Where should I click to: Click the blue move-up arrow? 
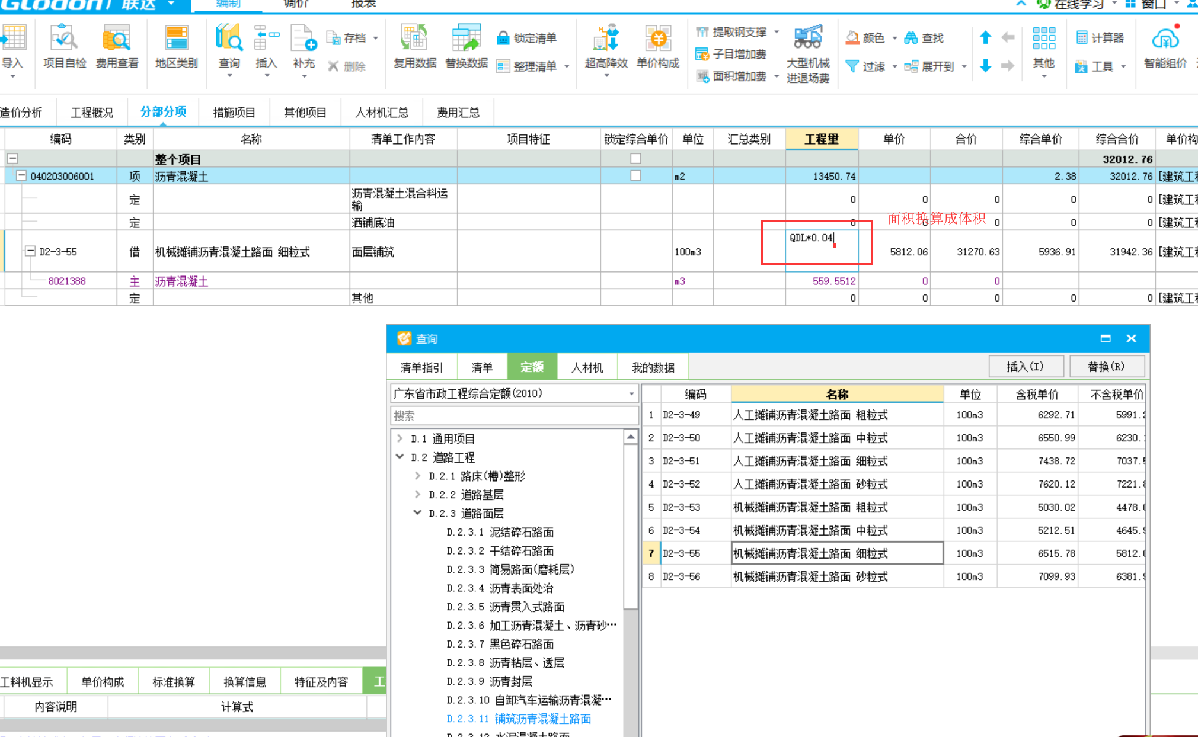(x=985, y=38)
